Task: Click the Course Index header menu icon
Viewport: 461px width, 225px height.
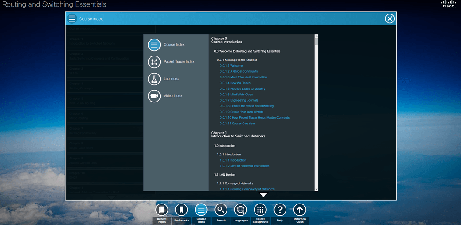Action: point(72,18)
